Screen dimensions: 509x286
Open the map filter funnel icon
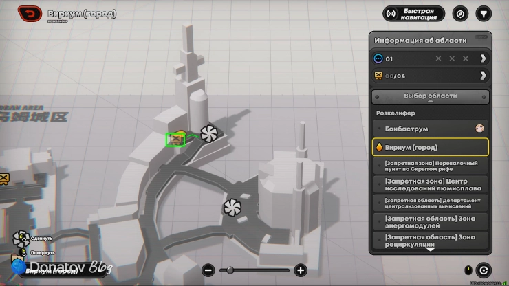484,14
